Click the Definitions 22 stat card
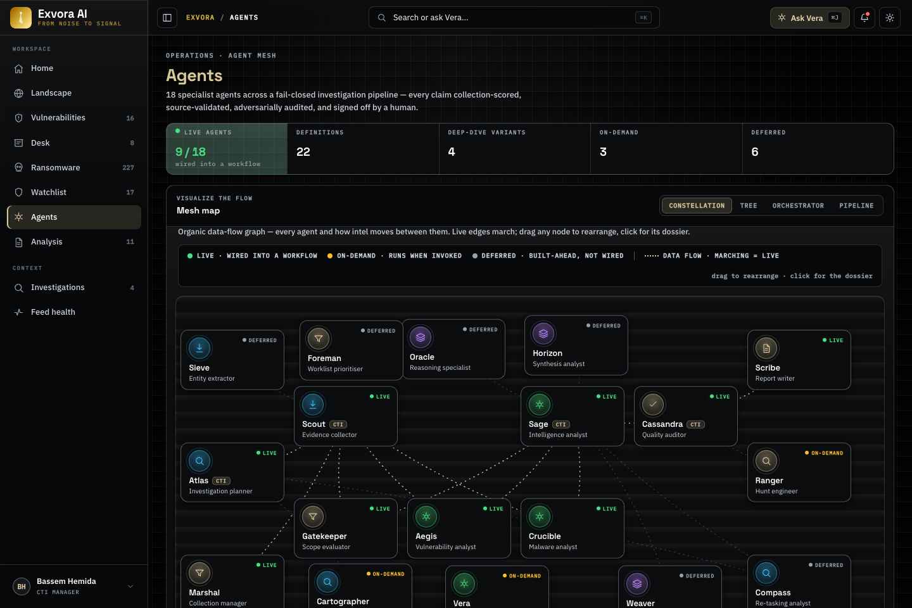 click(x=363, y=149)
